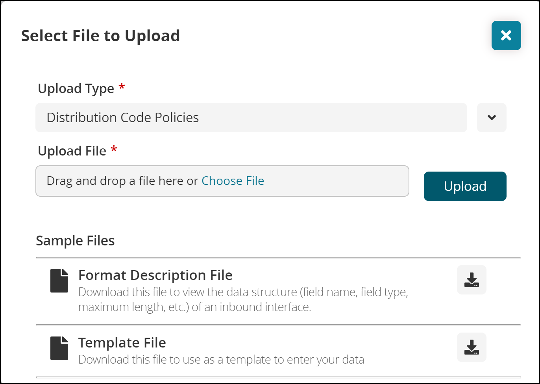The image size is (540, 384).
Task: Click the inbound interface data structure description
Action: tap(242, 300)
